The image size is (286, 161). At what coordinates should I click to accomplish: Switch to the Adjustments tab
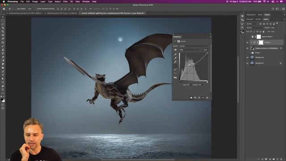(251, 15)
